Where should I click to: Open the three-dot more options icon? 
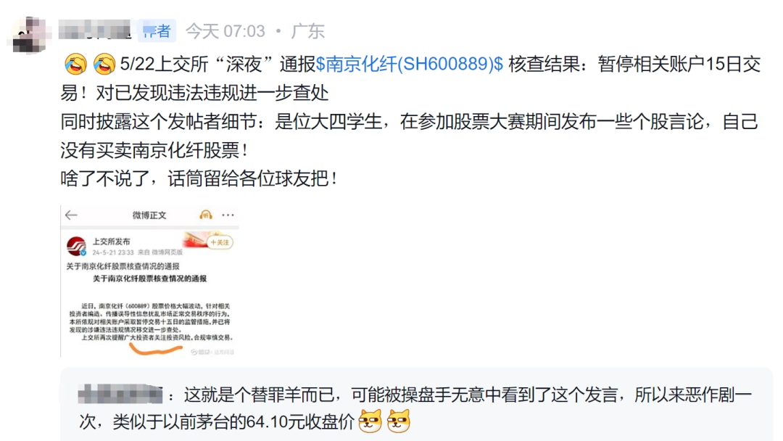pyautogui.click(x=228, y=215)
